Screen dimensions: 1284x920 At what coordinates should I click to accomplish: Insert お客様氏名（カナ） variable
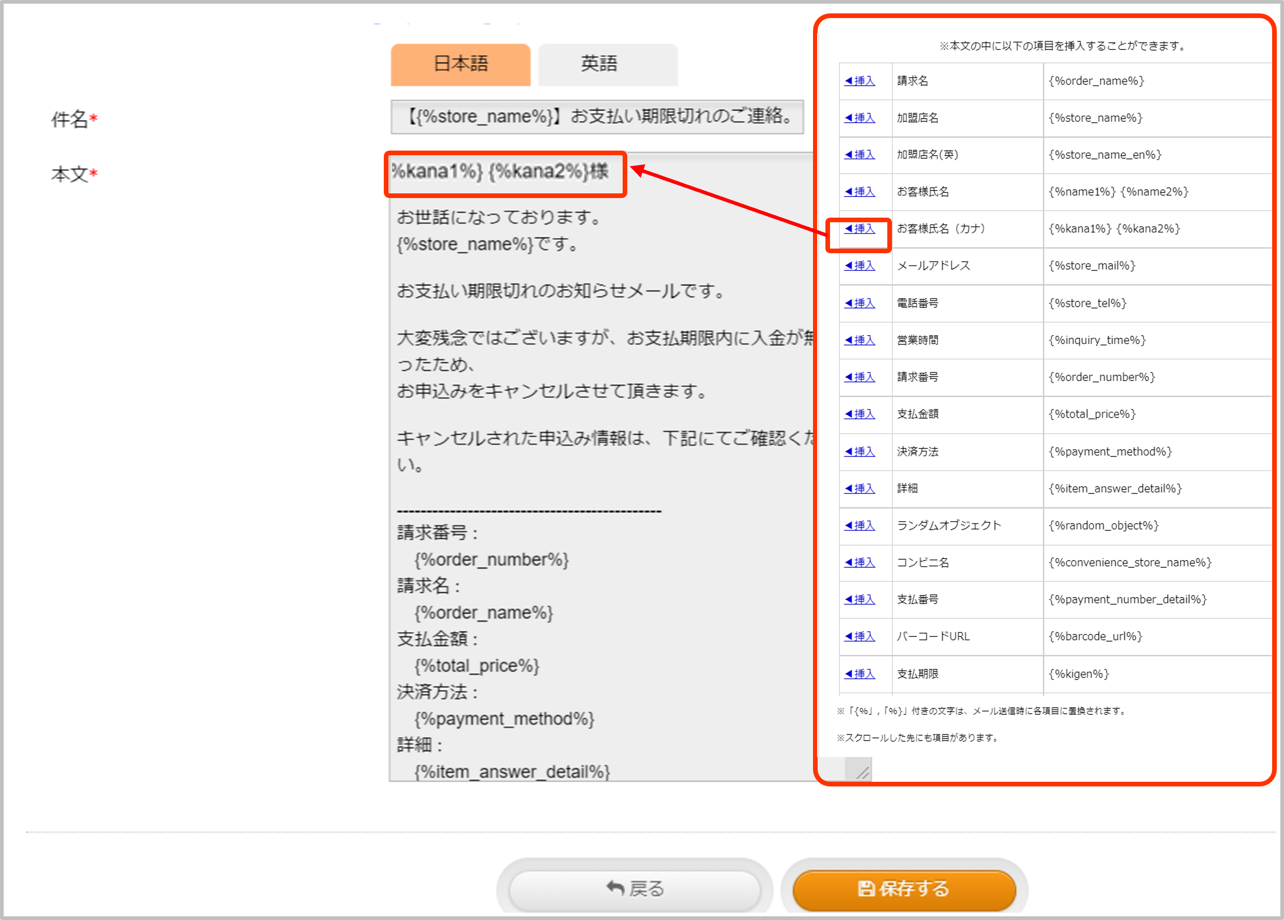(859, 228)
